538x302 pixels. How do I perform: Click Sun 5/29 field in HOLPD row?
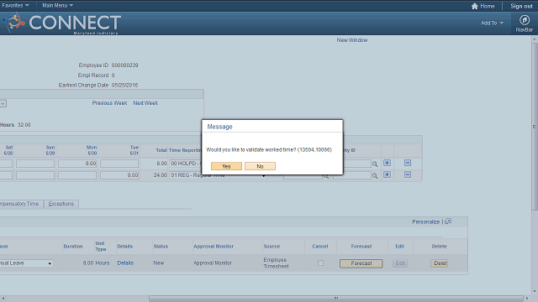pos(35,164)
